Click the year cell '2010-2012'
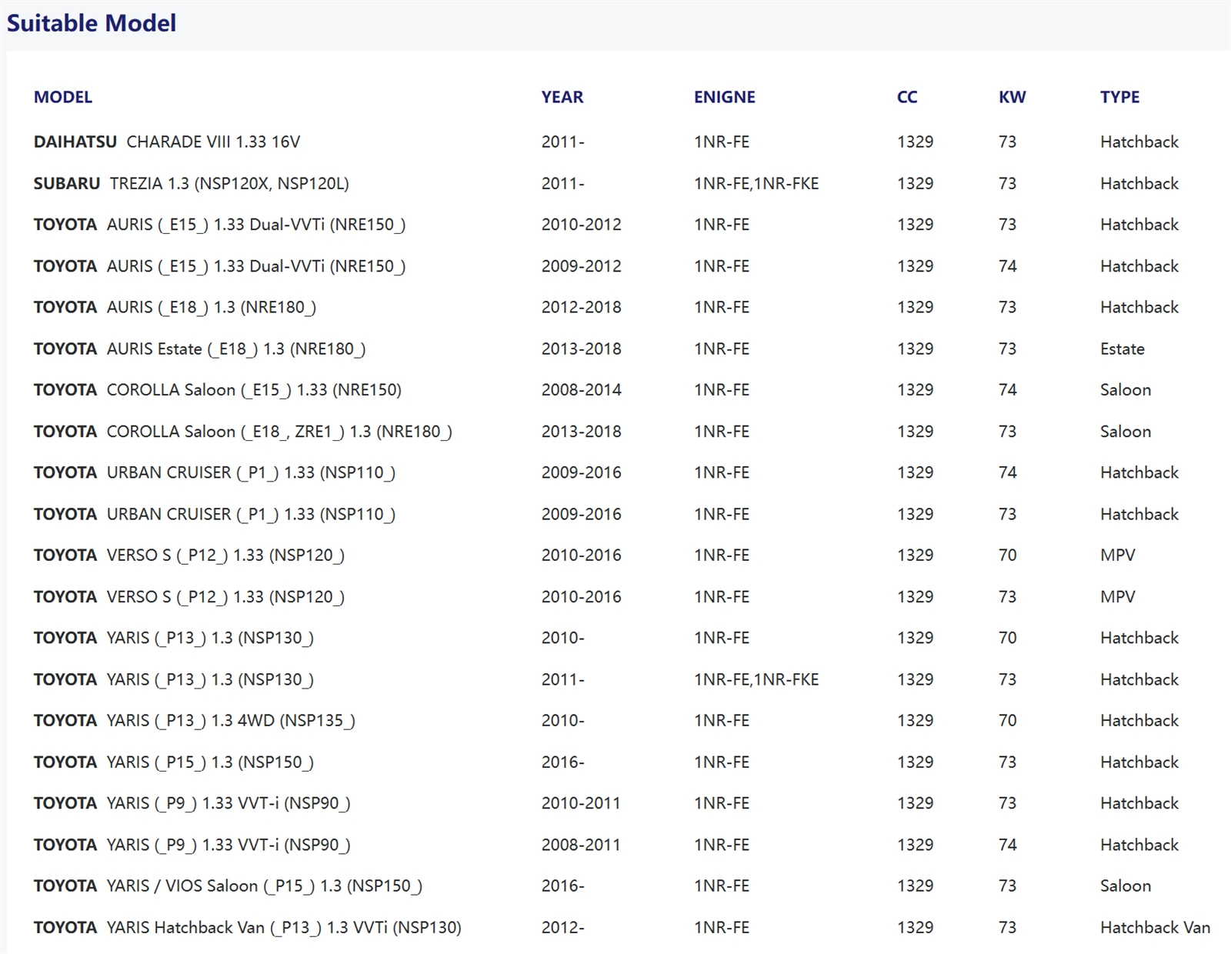Viewport: 1231px width, 954px height. [x=582, y=225]
